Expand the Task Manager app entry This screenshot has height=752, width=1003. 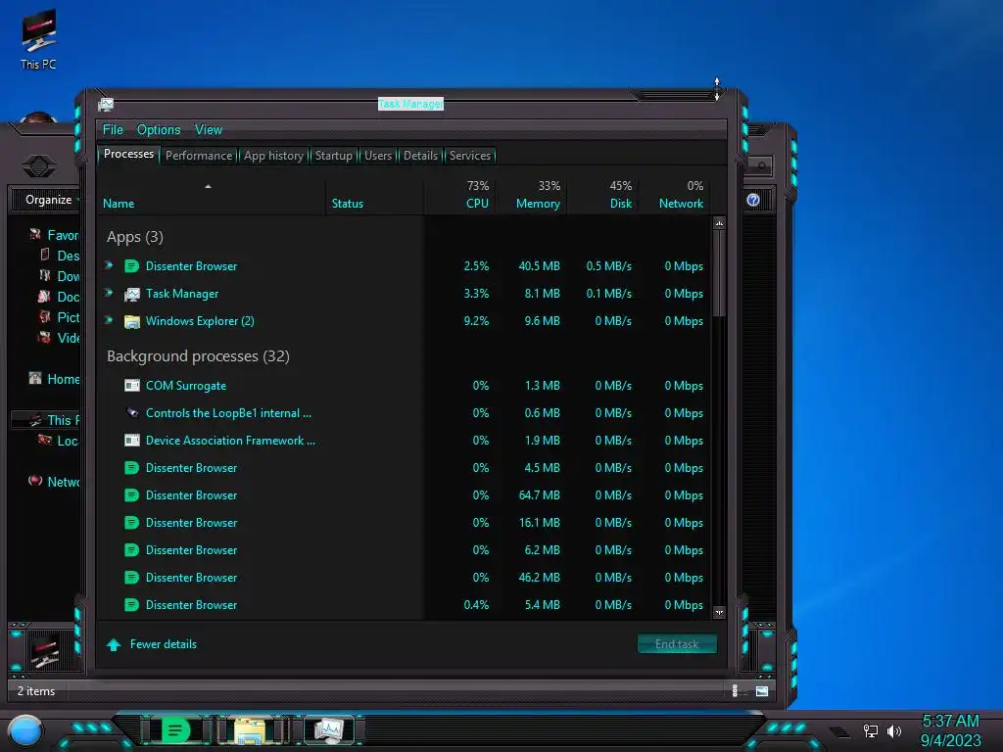coord(109,293)
